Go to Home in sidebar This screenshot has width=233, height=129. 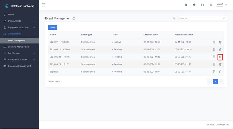pos(11,15)
